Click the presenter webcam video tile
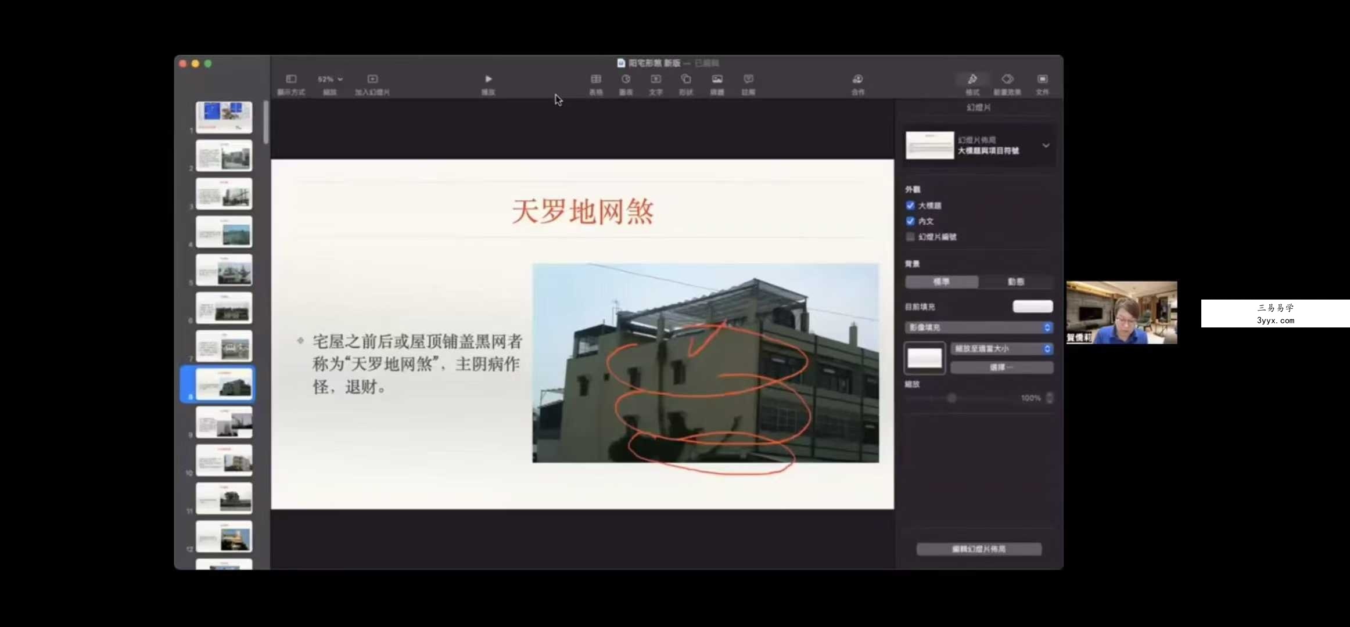The width and height of the screenshot is (1350, 627). (1122, 312)
